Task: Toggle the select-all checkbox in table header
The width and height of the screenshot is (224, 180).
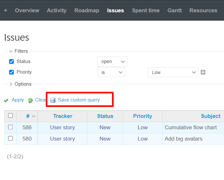Action: point(10,116)
